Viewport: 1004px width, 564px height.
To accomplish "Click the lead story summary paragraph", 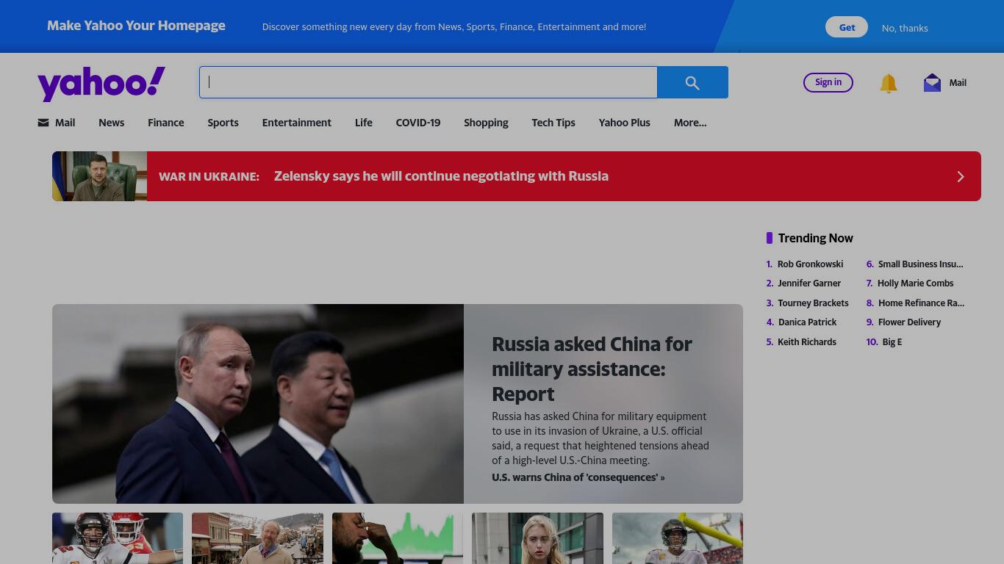I will point(600,438).
